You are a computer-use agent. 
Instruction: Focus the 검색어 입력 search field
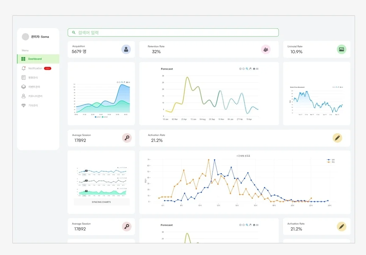coord(173,32)
